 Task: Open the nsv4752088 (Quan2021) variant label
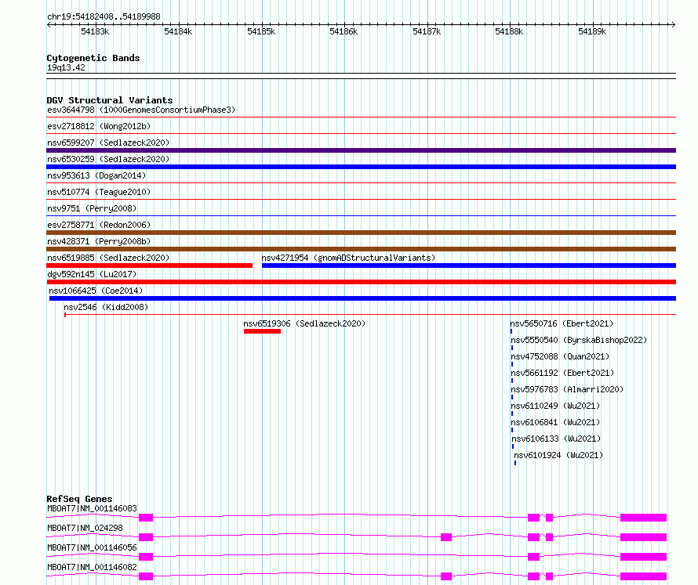click(x=560, y=356)
